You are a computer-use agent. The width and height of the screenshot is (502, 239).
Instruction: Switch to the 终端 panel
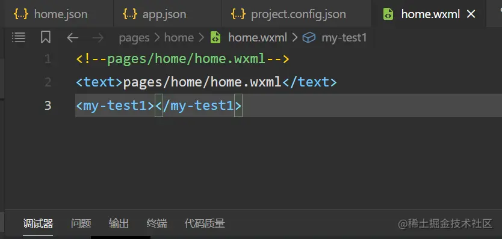click(x=156, y=223)
